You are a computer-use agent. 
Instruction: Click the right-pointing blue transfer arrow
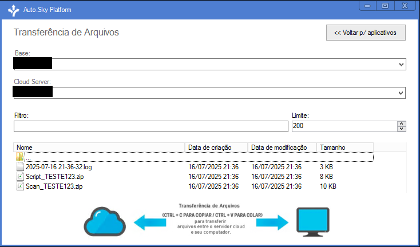click(272, 222)
